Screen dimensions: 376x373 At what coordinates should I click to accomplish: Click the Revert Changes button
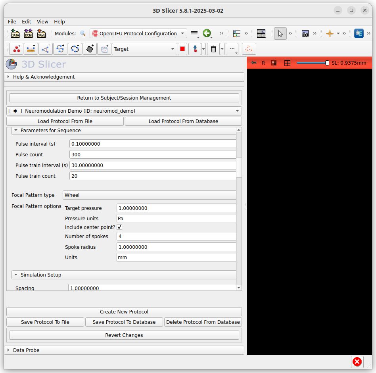[x=124, y=335]
